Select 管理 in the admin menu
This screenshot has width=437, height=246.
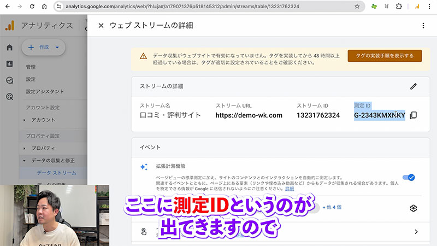point(31,67)
